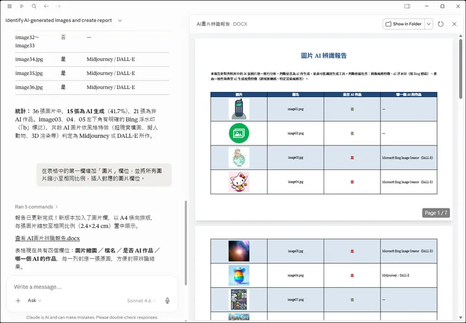466x323 pixels.
Task: Open the conversation title dropdown
Action: (x=120, y=21)
